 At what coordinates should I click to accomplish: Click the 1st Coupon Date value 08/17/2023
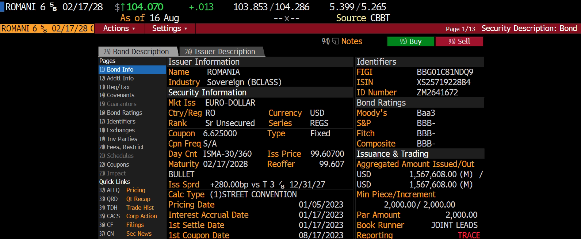(321, 235)
